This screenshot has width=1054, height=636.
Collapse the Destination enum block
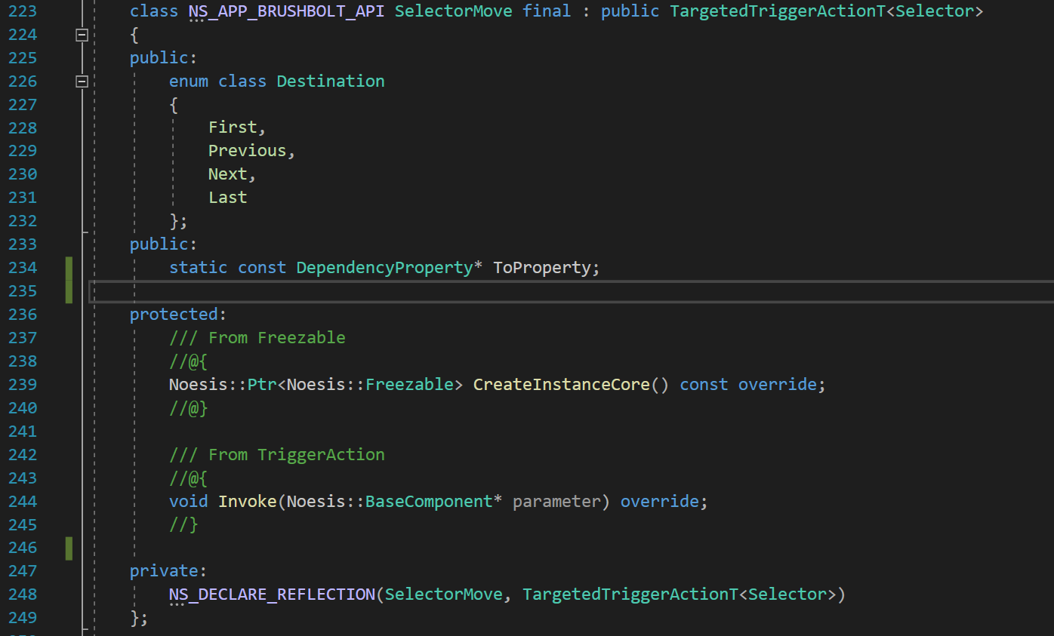pyautogui.click(x=82, y=81)
